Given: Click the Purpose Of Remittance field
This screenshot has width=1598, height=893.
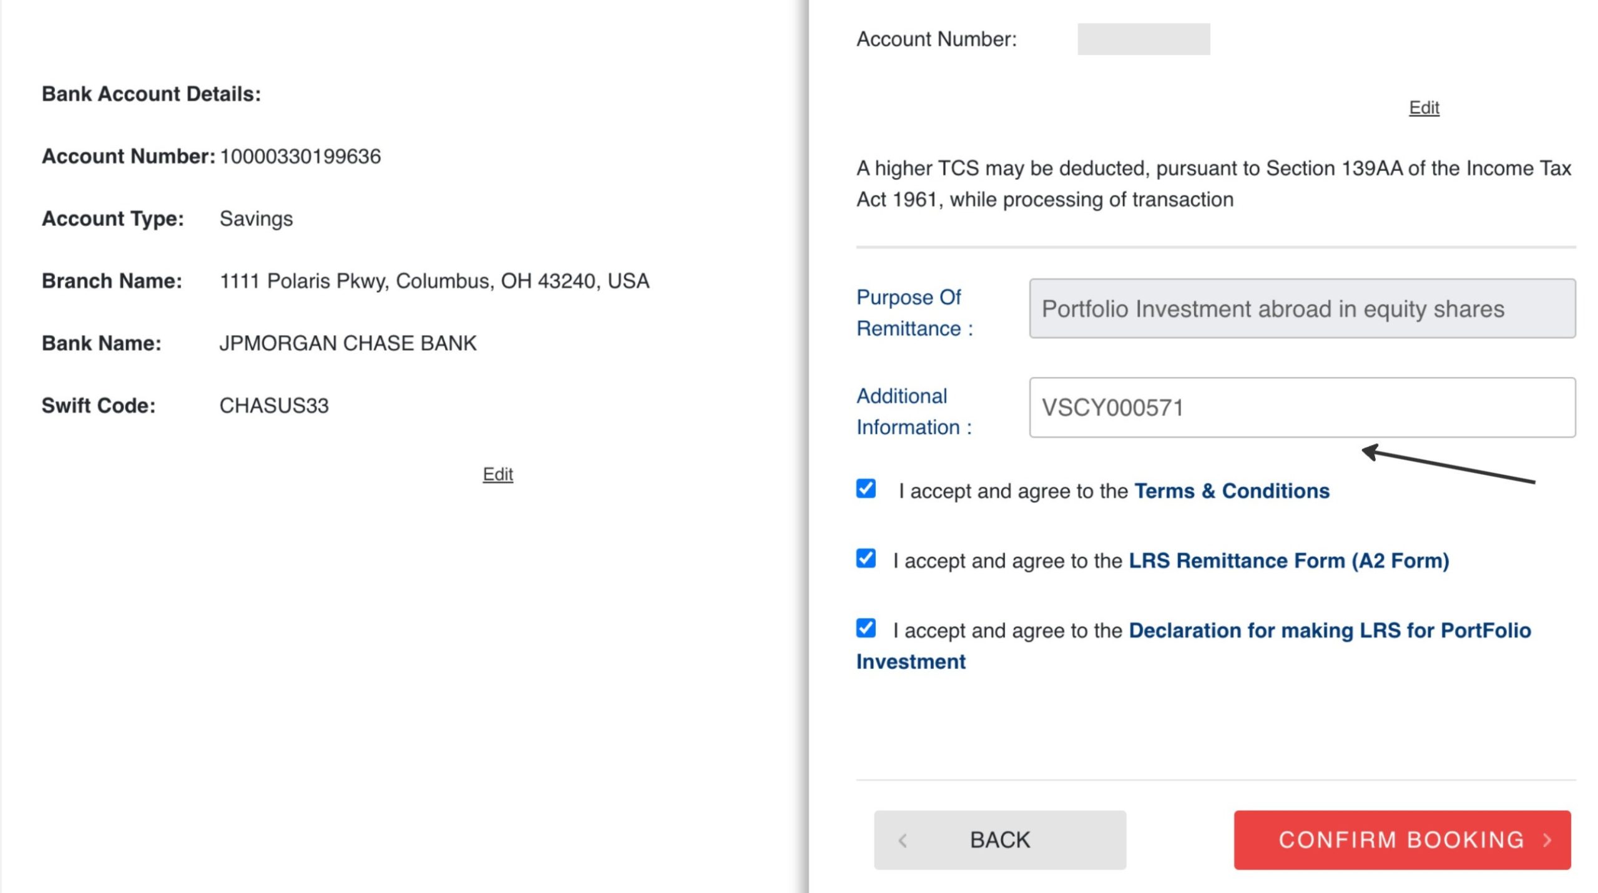Looking at the screenshot, I should (1302, 309).
